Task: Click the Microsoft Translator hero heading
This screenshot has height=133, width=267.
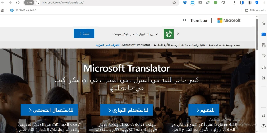Action: coord(127,68)
